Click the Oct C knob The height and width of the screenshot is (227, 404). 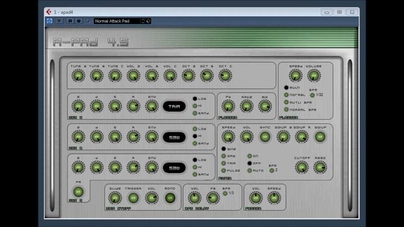pyautogui.click(x=225, y=76)
